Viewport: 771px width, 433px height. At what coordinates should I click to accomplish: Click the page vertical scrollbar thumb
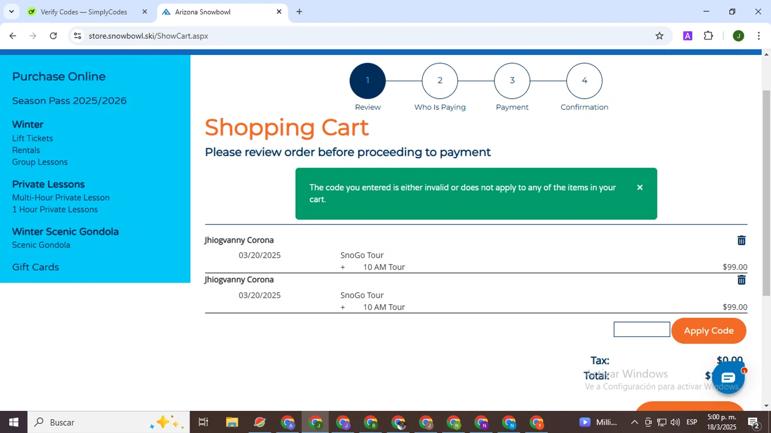click(766, 193)
